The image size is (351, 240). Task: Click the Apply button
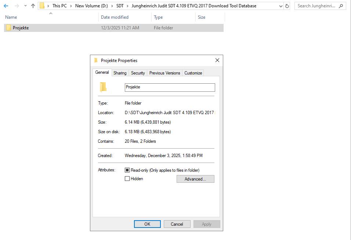[x=207, y=224]
